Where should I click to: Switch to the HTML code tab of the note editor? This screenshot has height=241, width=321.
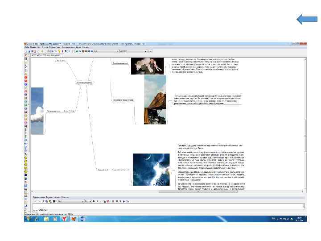click(x=43, y=210)
